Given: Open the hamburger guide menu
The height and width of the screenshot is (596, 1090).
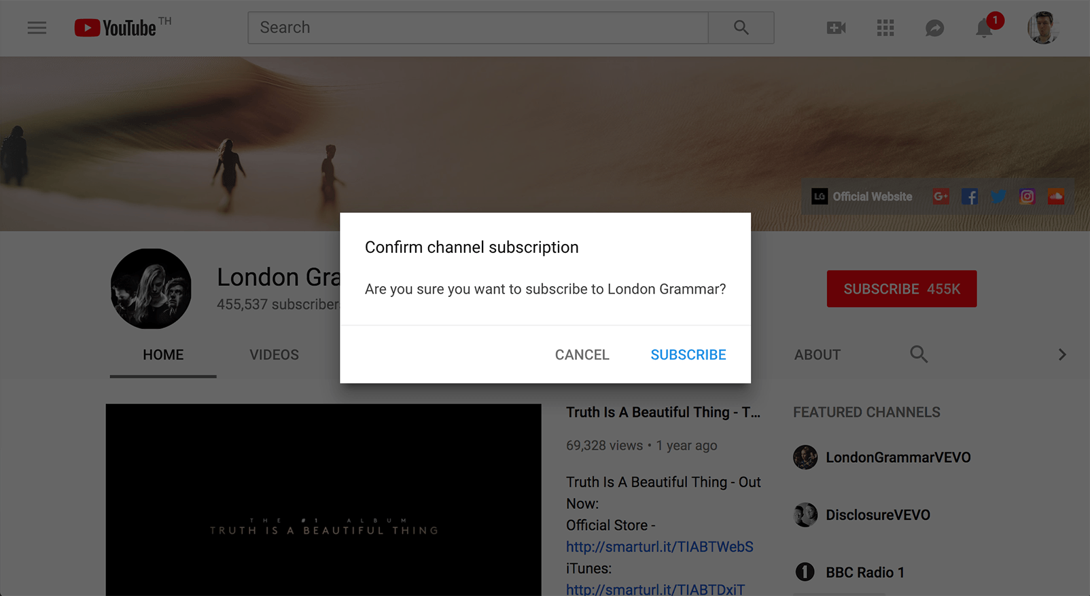Looking at the screenshot, I should [37, 28].
